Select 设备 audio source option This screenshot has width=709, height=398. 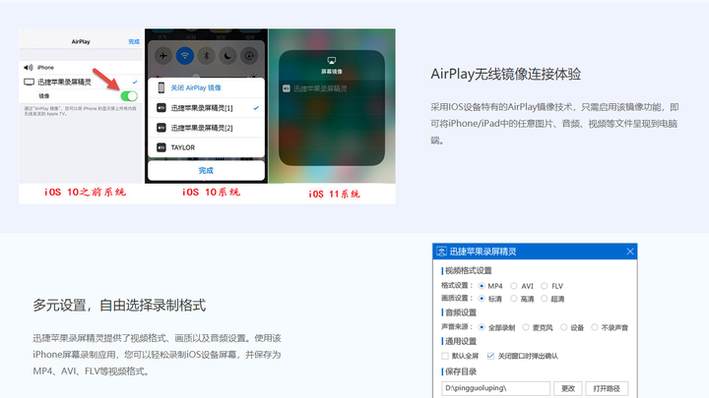(563, 327)
